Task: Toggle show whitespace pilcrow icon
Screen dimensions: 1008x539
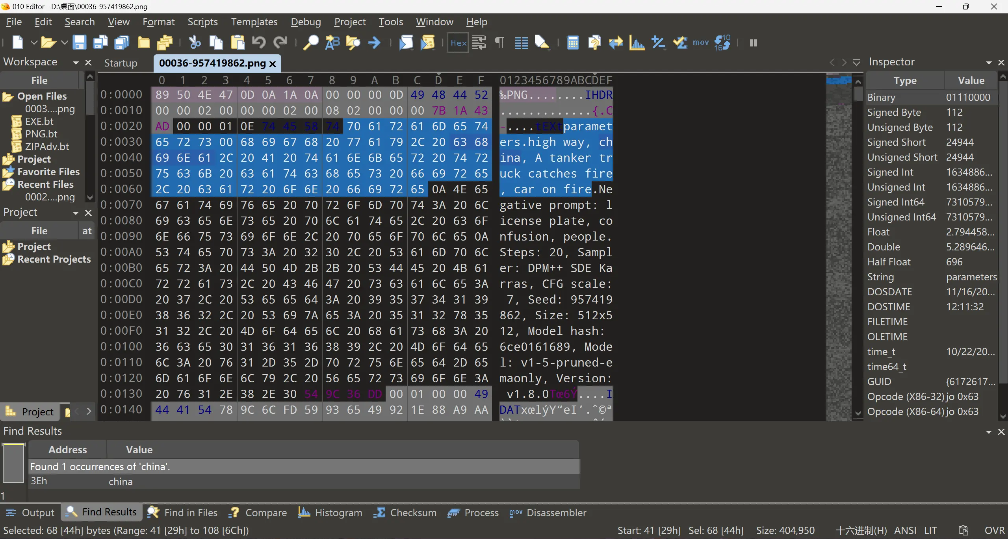Action: [499, 43]
